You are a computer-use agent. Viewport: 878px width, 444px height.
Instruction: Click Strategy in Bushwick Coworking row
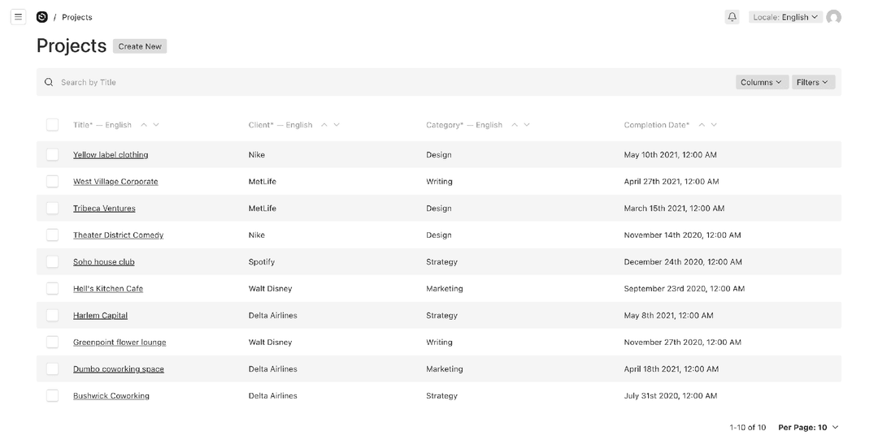tap(441, 396)
